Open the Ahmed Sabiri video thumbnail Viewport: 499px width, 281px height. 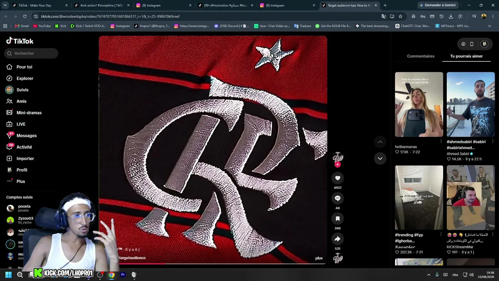471,105
